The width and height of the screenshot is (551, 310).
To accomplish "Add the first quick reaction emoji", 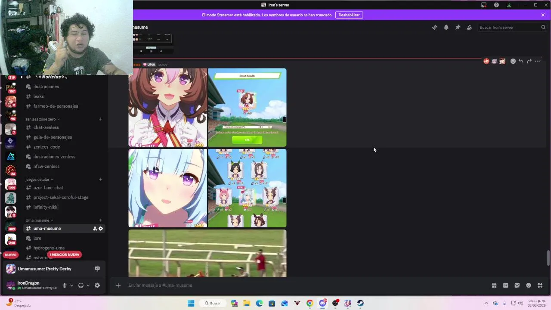I will (486, 61).
